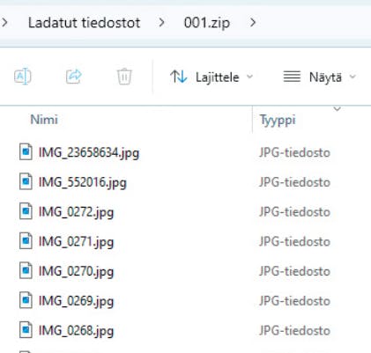
Task: Click the sort arrows icon beside Lajittele
Action: 179,77
